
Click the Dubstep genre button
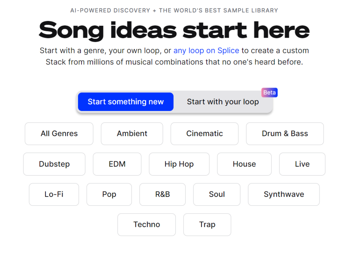[54, 164]
